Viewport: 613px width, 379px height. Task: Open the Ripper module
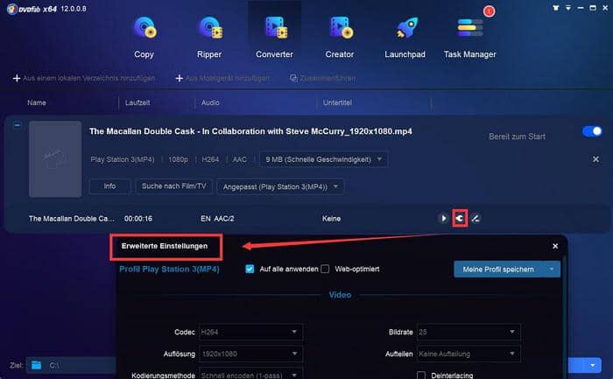click(209, 38)
